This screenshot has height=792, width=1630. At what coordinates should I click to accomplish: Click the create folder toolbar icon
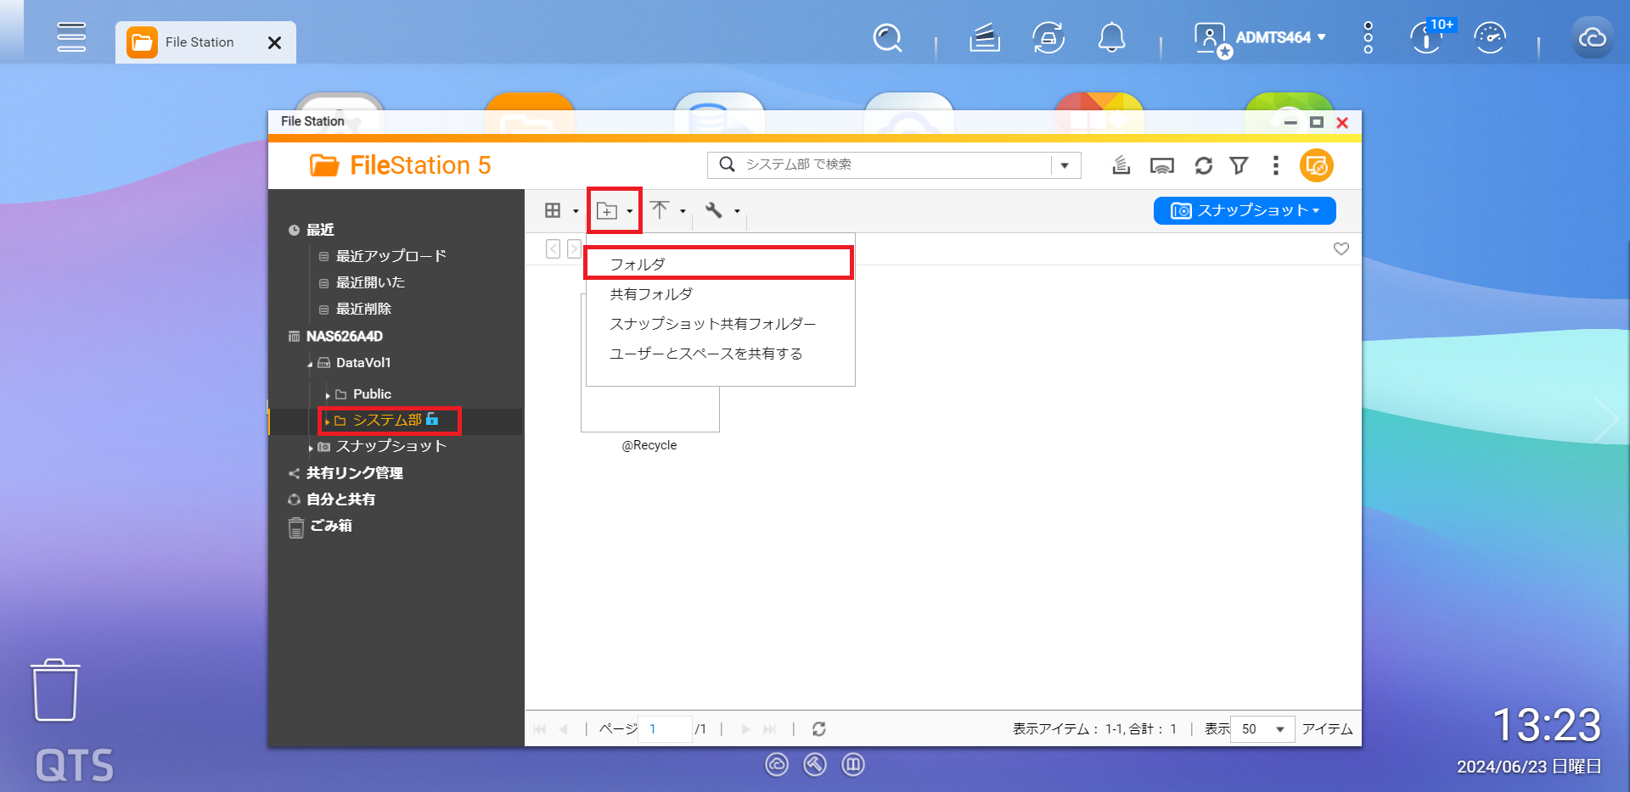[607, 210]
